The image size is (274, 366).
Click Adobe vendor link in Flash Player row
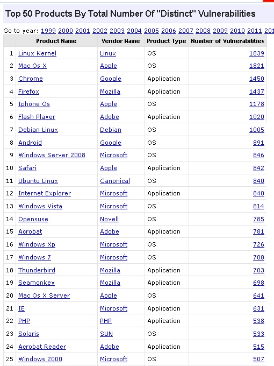point(110,117)
